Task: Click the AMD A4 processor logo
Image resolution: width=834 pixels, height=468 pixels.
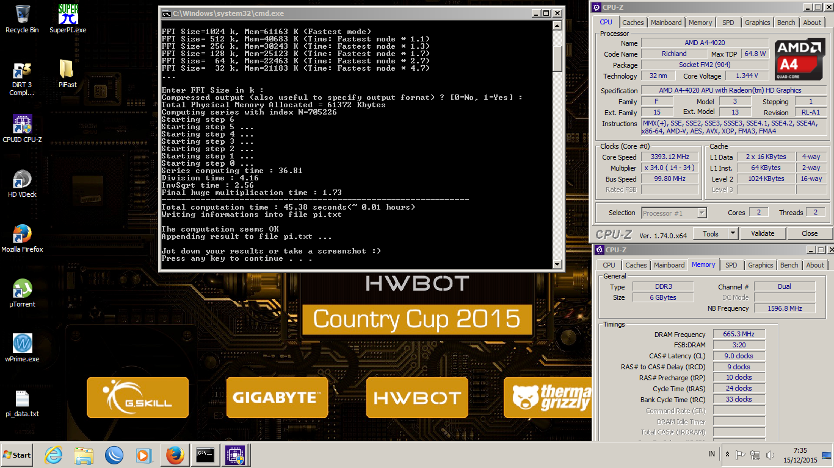Action: coord(800,60)
